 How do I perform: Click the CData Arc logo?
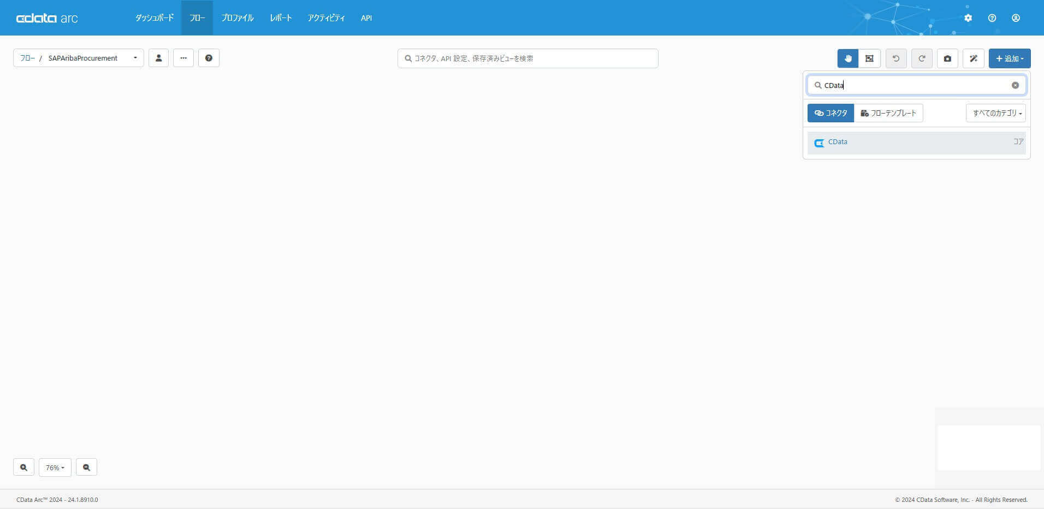pyautogui.click(x=47, y=18)
